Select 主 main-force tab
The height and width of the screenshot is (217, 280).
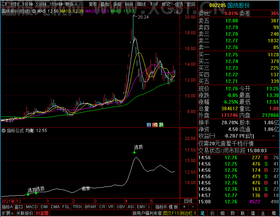pyautogui.click(x=263, y=213)
